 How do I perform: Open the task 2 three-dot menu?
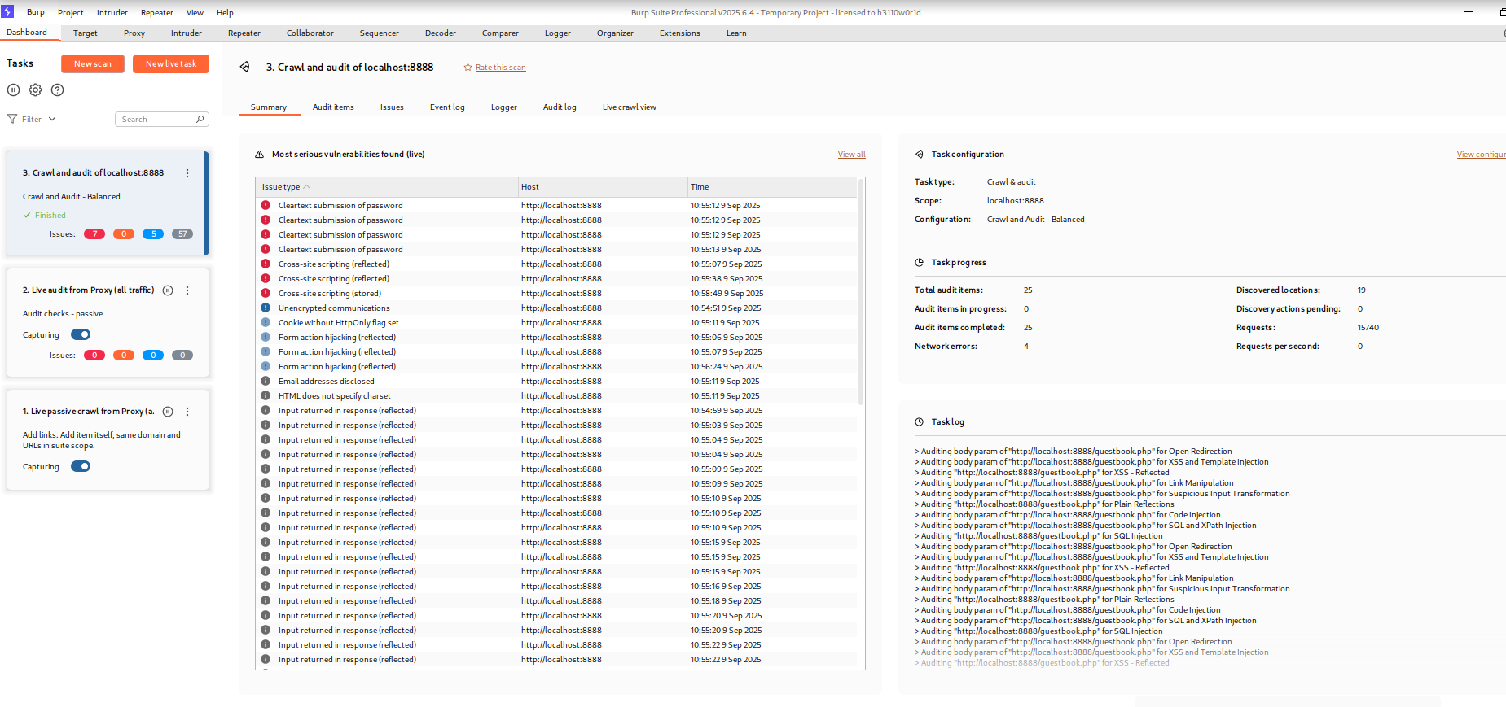tap(187, 290)
